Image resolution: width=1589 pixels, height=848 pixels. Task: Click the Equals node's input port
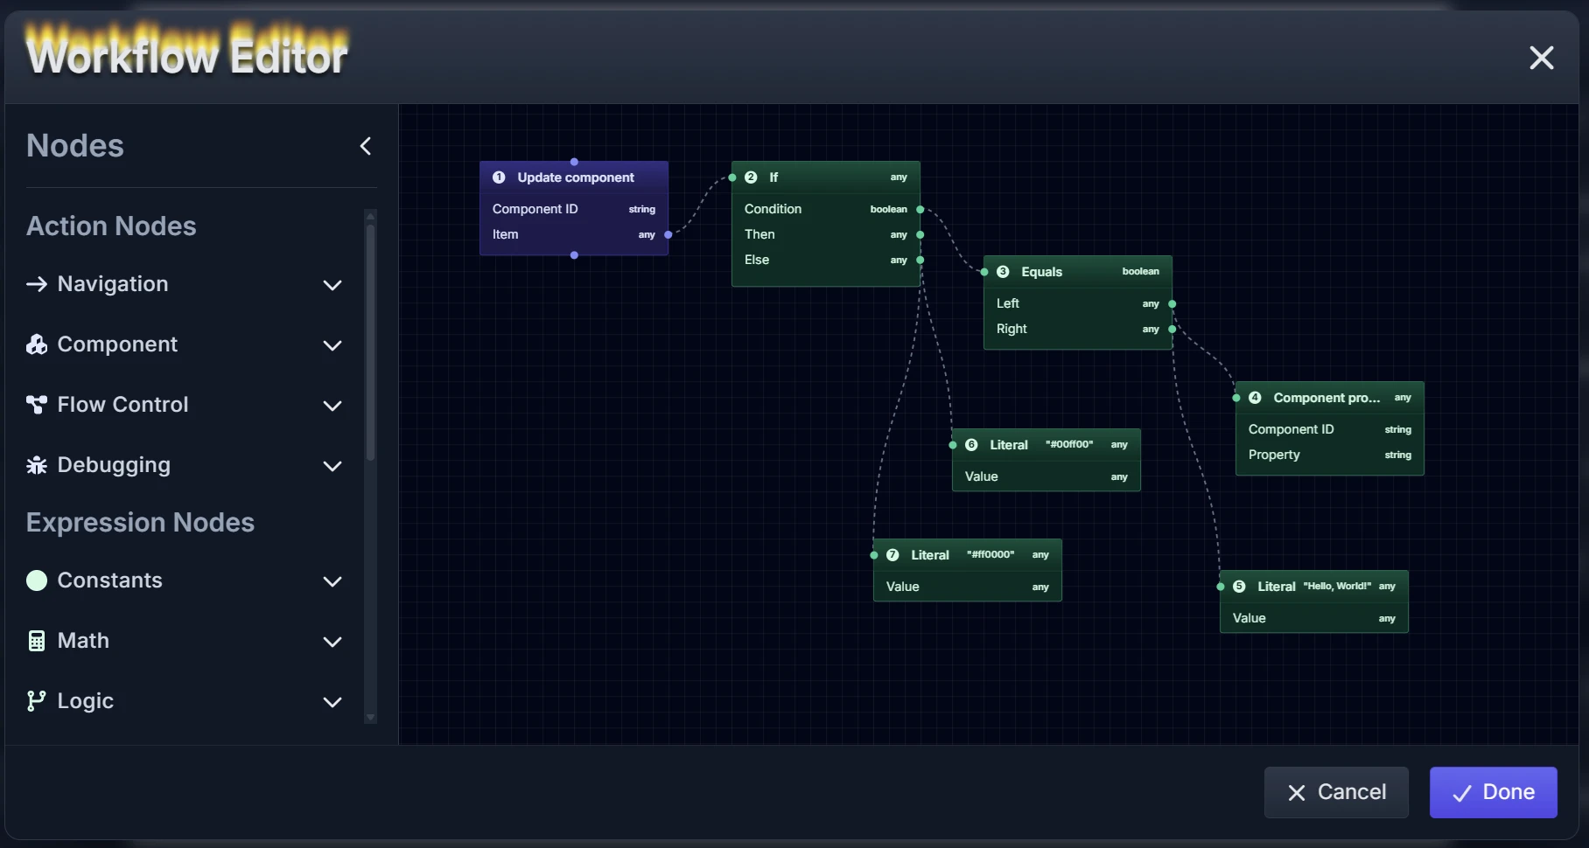[984, 272]
